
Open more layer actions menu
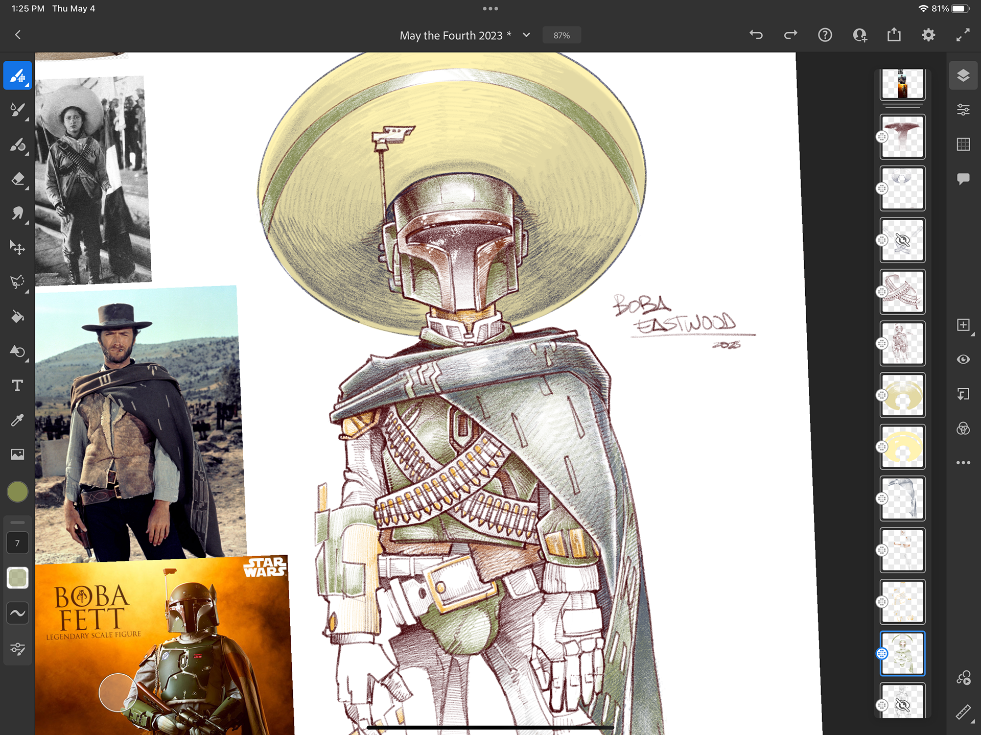coord(963,463)
